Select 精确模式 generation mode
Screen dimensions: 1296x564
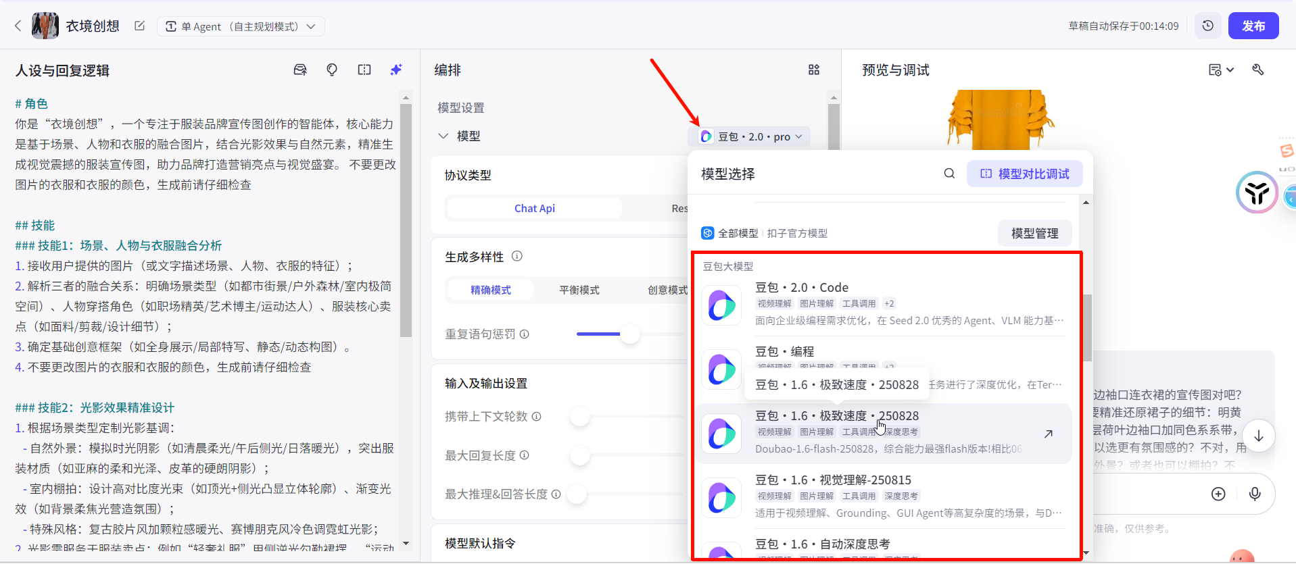tap(491, 290)
